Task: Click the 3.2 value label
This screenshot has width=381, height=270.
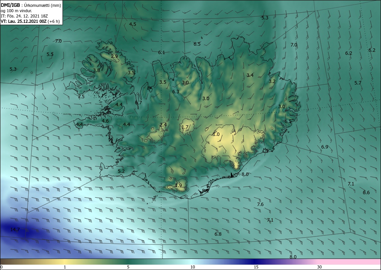Action: 272,81
